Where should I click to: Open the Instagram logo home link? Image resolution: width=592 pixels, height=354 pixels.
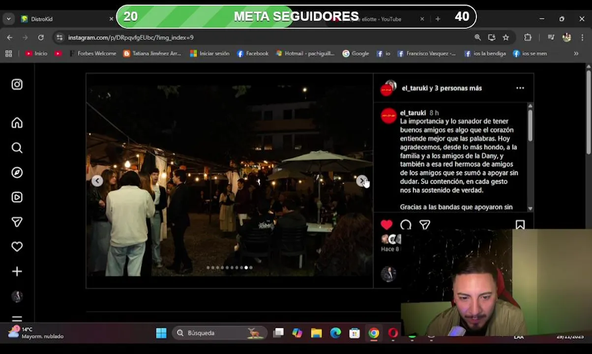pyautogui.click(x=17, y=85)
